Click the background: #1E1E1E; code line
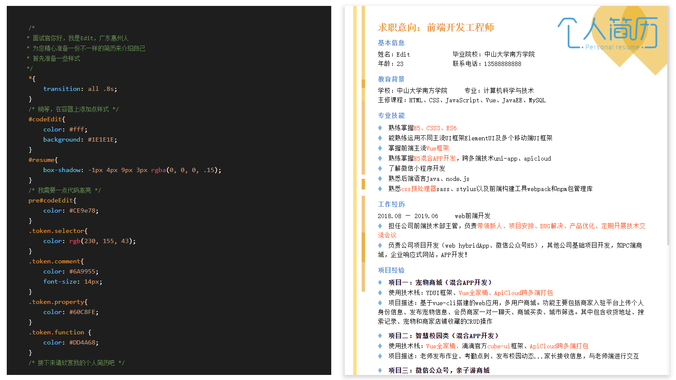Screen dimensions: 676x380 80,139
